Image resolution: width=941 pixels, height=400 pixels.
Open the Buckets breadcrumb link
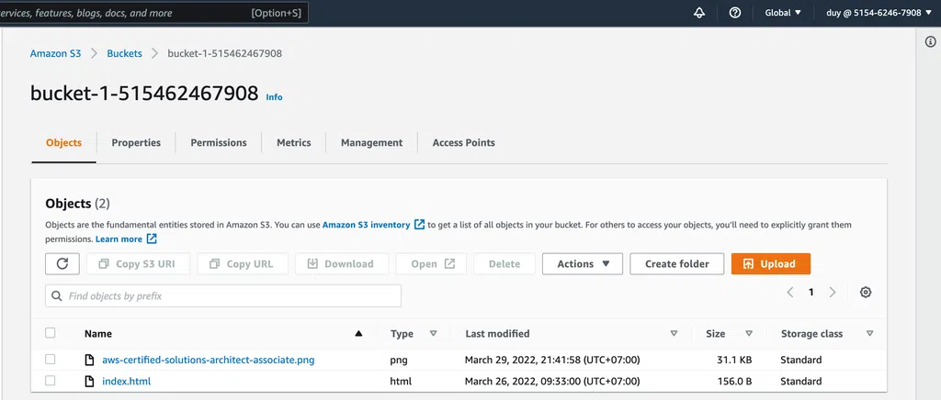click(x=124, y=53)
